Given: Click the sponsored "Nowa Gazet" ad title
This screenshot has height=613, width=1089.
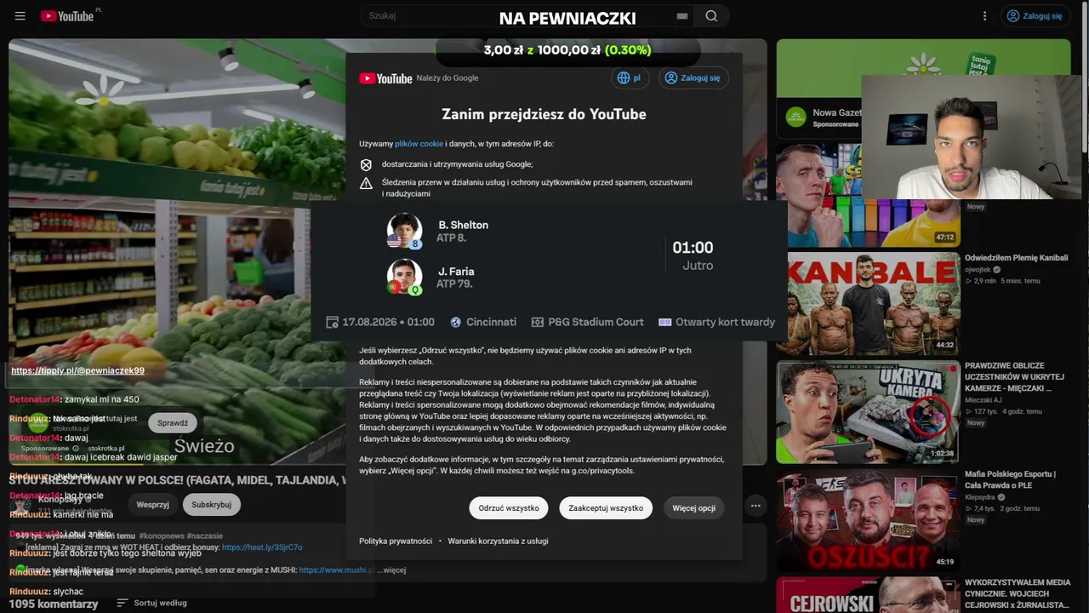Looking at the screenshot, I should [837, 112].
